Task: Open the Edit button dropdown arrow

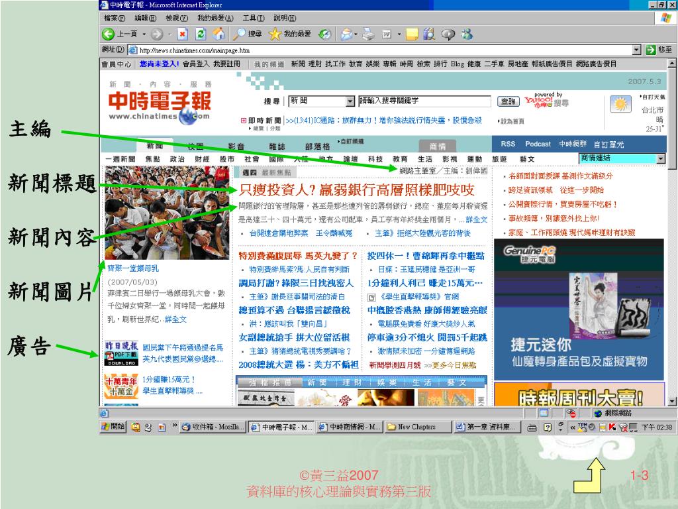Action: pos(399,34)
